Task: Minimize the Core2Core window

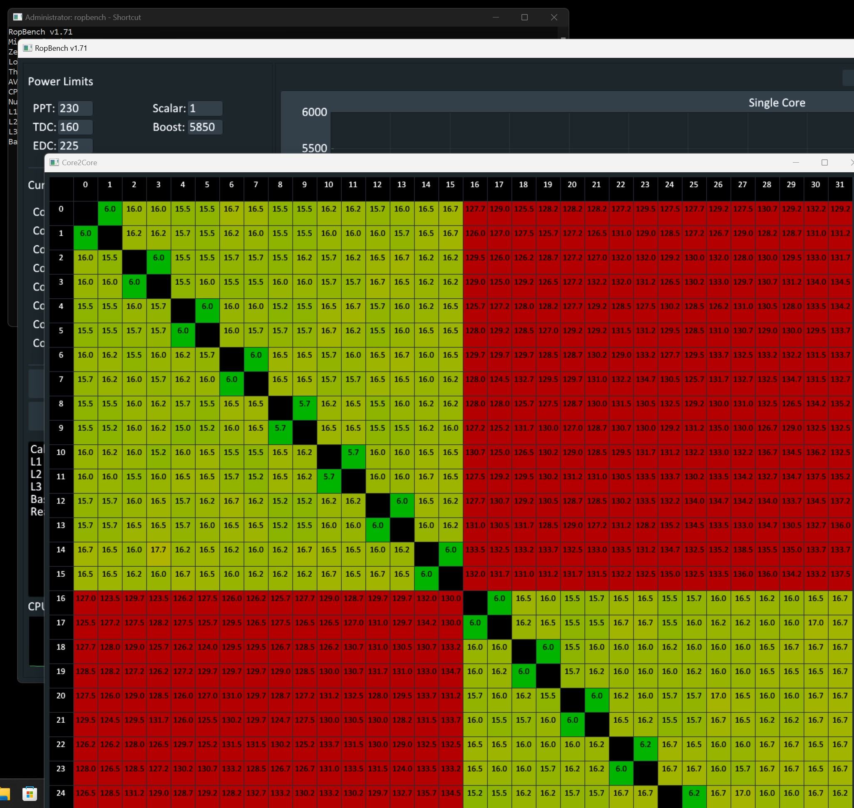Action: (x=796, y=162)
